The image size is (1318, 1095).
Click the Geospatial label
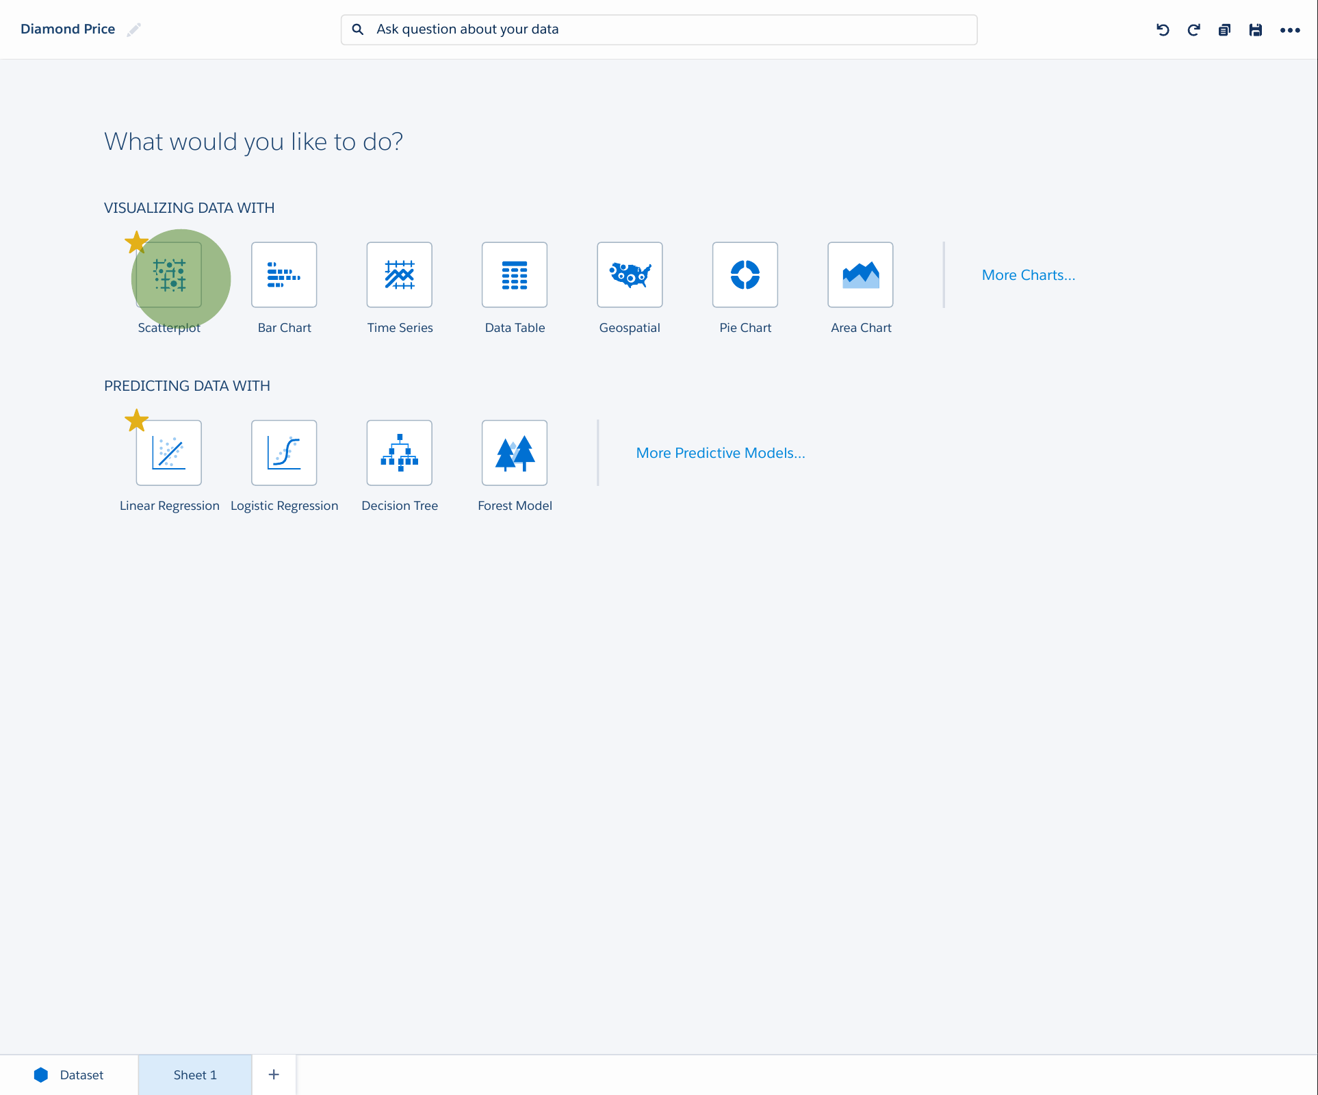[630, 328]
